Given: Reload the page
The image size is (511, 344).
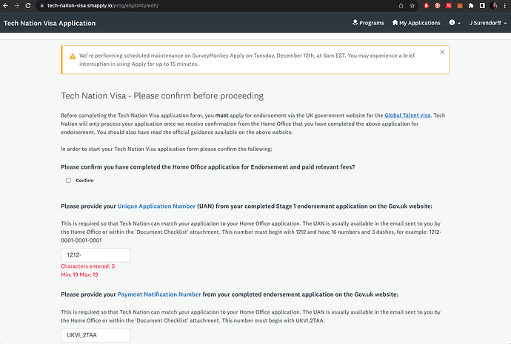Looking at the screenshot, I should pyautogui.click(x=28, y=5).
